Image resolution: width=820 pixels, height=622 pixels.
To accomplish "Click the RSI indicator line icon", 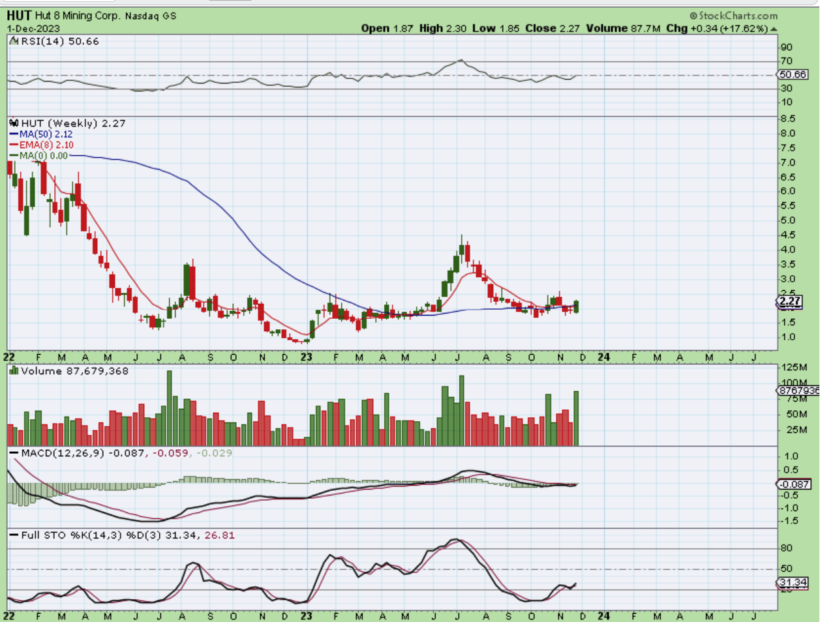I will (x=13, y=41).
